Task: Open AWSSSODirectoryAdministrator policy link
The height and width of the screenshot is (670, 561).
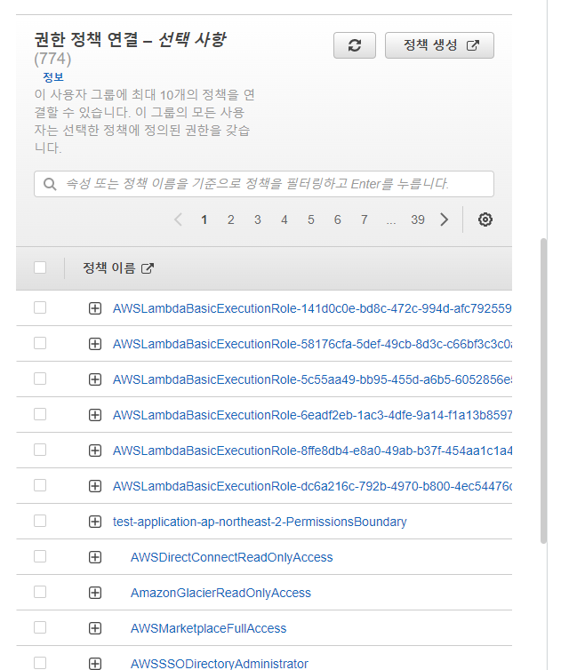Action: [219, 663]
